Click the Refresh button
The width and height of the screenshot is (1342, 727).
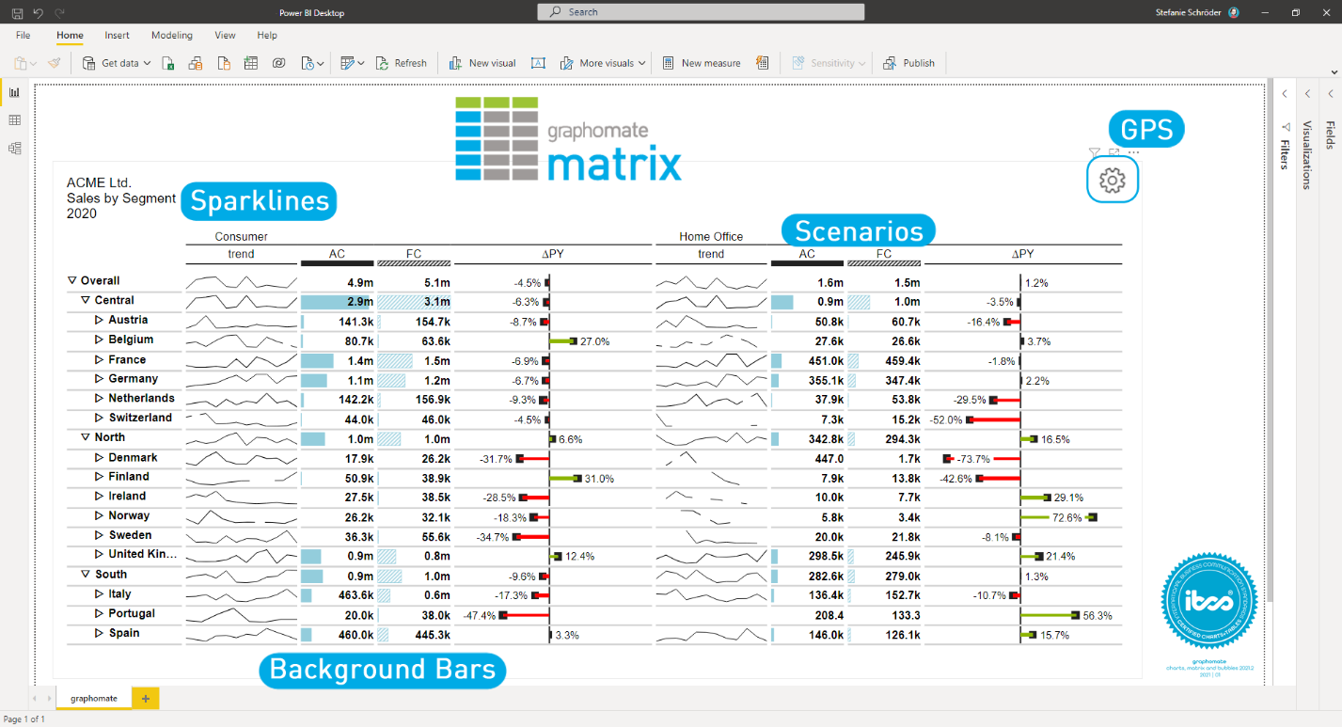(402, 63)
